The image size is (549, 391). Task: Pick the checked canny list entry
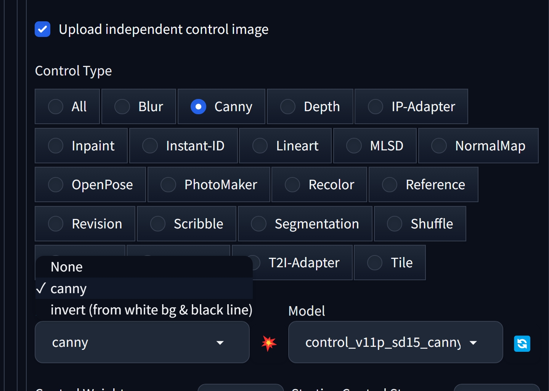point(144,289)
